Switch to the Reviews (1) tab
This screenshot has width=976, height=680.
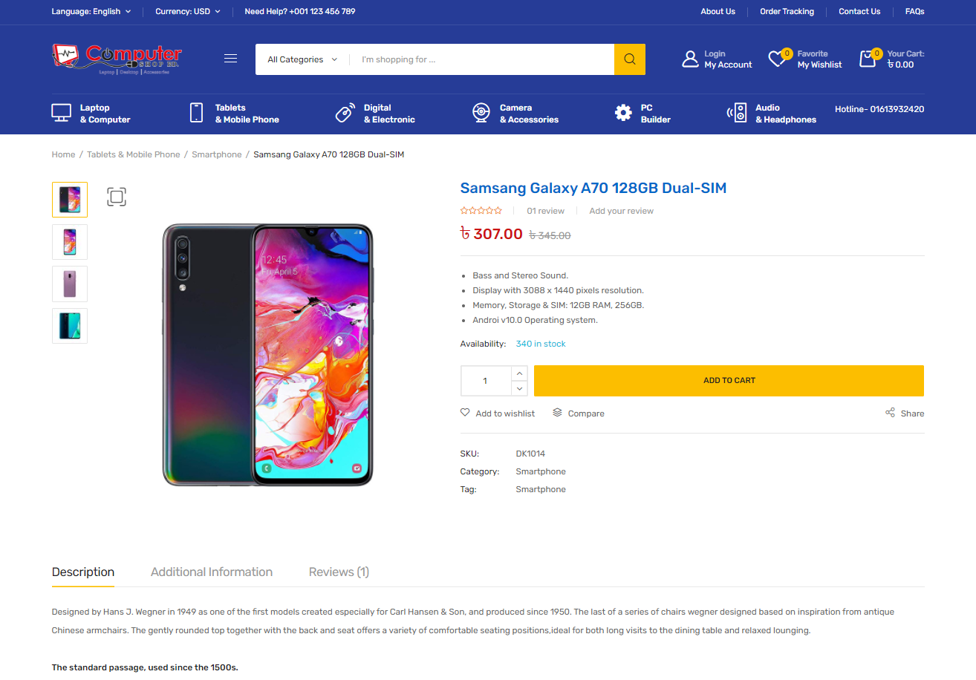(339, 572)
